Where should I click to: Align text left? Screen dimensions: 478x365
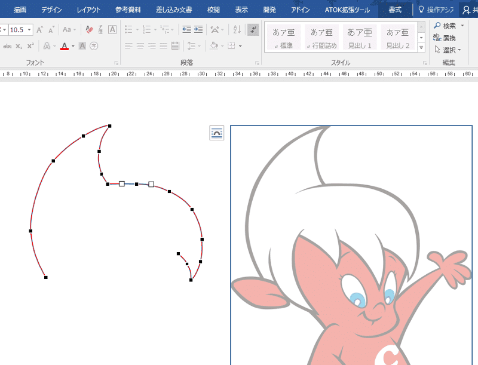tap(128, 46)
